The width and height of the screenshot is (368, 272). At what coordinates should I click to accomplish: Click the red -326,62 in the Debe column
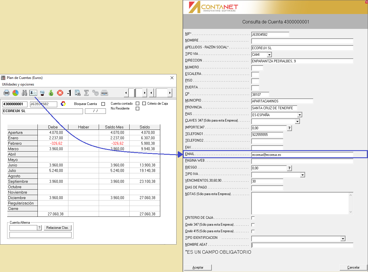coord(56,144)
